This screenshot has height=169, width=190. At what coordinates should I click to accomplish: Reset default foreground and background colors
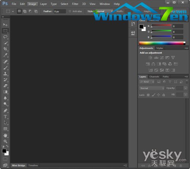click(3, 146)
